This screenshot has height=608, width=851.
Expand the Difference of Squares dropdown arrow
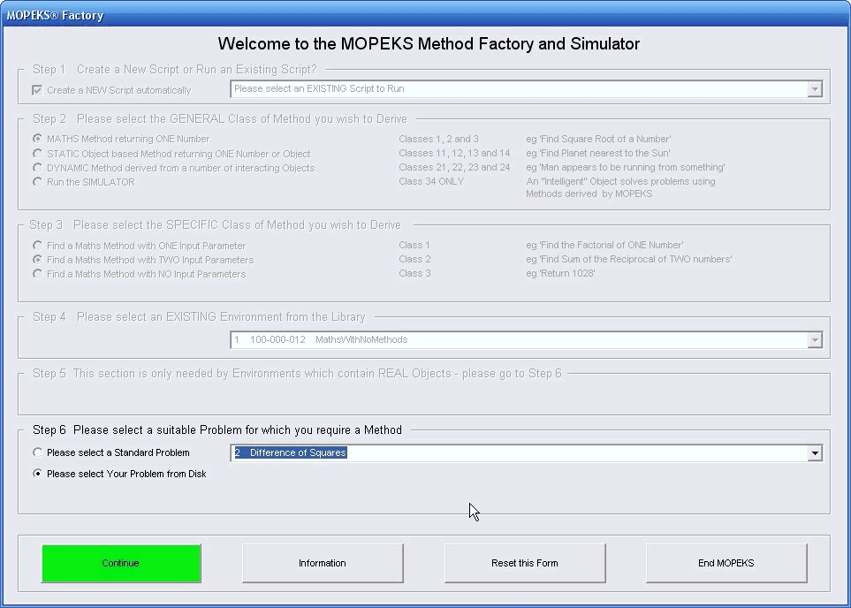coord(814,452)
